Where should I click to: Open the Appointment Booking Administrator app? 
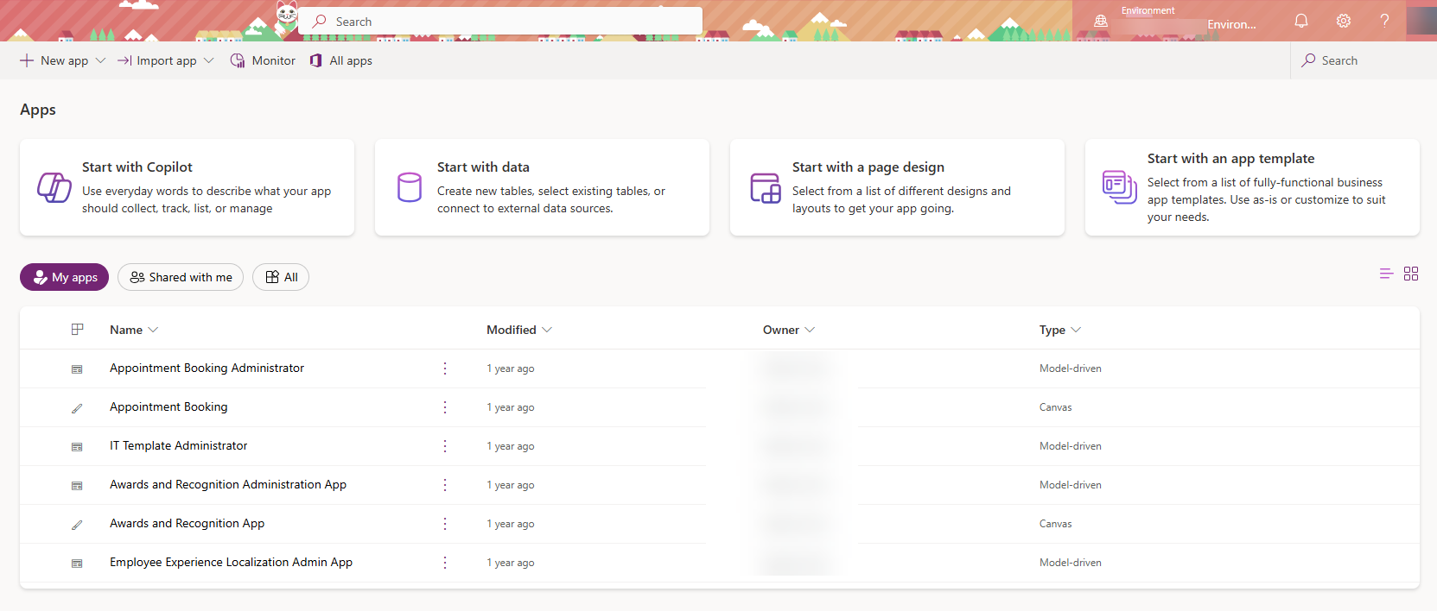207,368
